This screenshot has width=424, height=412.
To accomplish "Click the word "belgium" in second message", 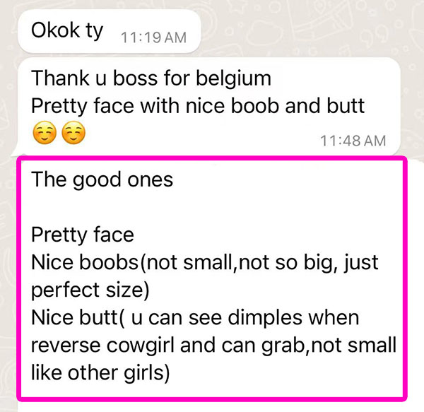I will pyautogui.click(x=233, y=78).
